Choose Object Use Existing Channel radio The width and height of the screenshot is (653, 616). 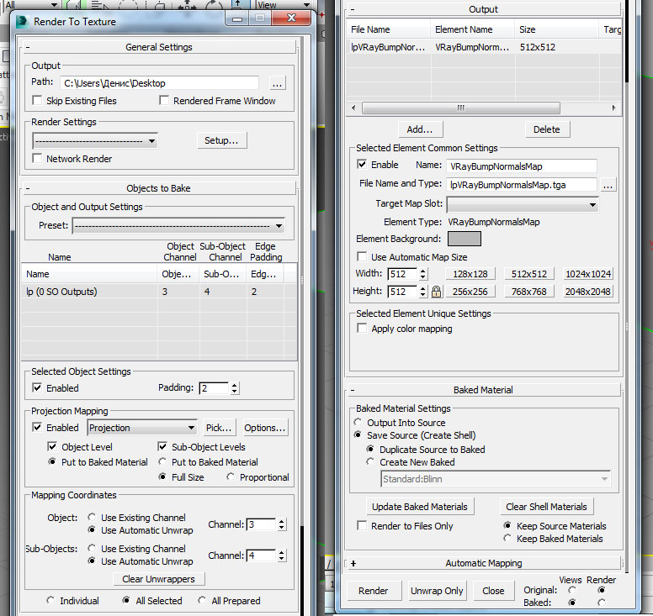(x=92, y=517)
